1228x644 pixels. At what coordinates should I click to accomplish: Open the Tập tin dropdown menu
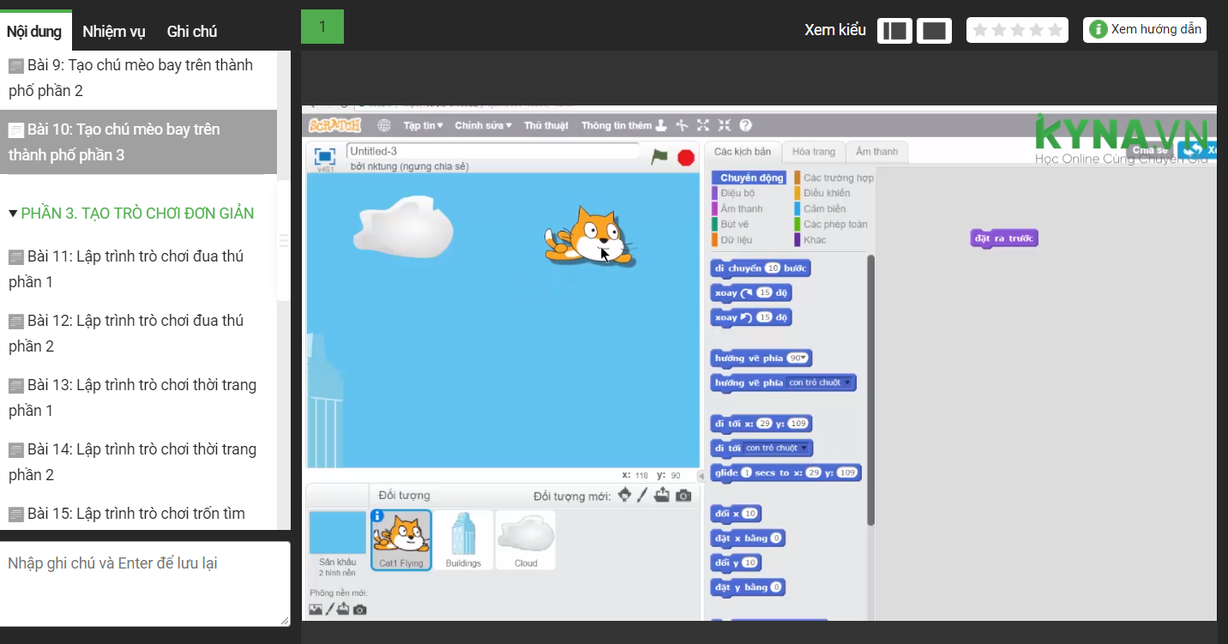[423, 125]
